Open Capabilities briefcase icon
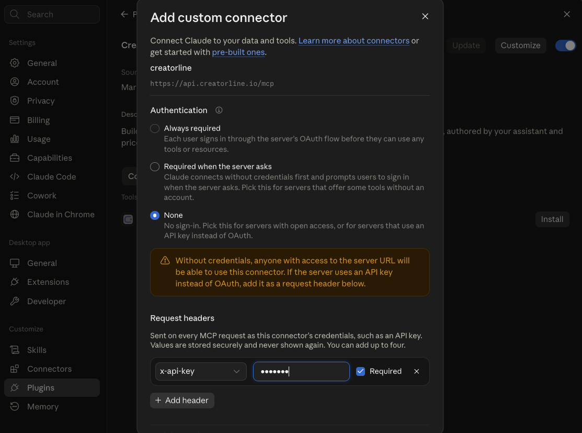Image resolution: width=582 pixels, height=433 pixels. 15,158
